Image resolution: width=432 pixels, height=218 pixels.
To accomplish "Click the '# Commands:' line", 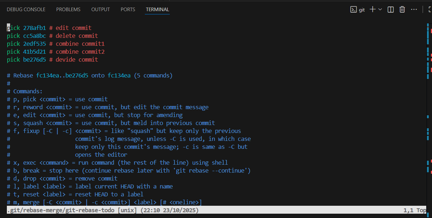I will 25,91.
